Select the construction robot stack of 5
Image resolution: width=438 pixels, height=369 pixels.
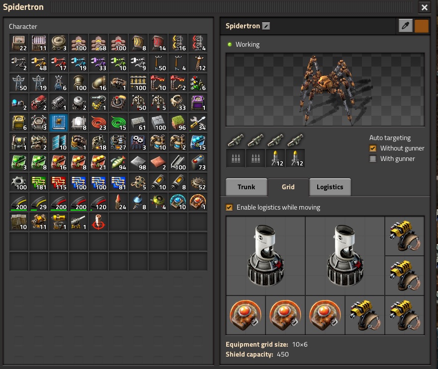pyautogui.click(x=159, y=103)
